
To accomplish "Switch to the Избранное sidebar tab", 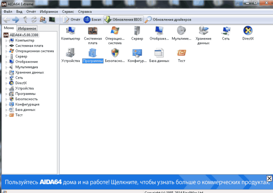I will [27, 28].
